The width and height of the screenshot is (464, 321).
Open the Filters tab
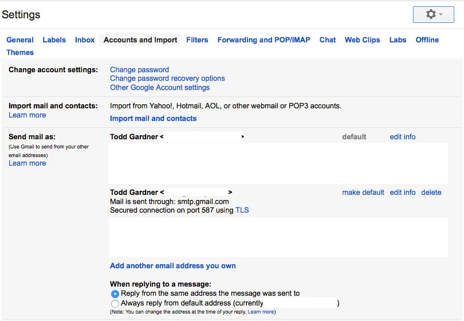(x=197, y=40)
